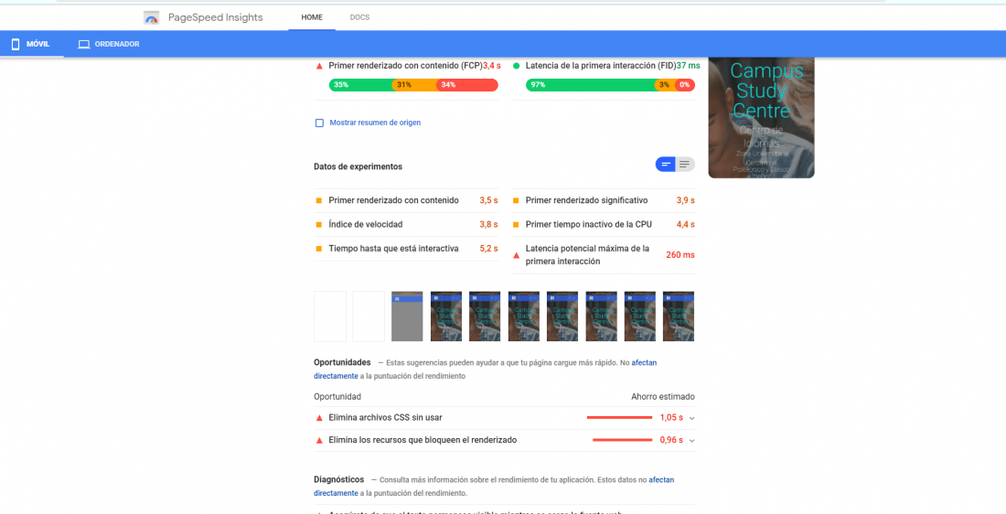
Task: Click red triangle next to Elimina archivos CSS
Action: [319, 418]
